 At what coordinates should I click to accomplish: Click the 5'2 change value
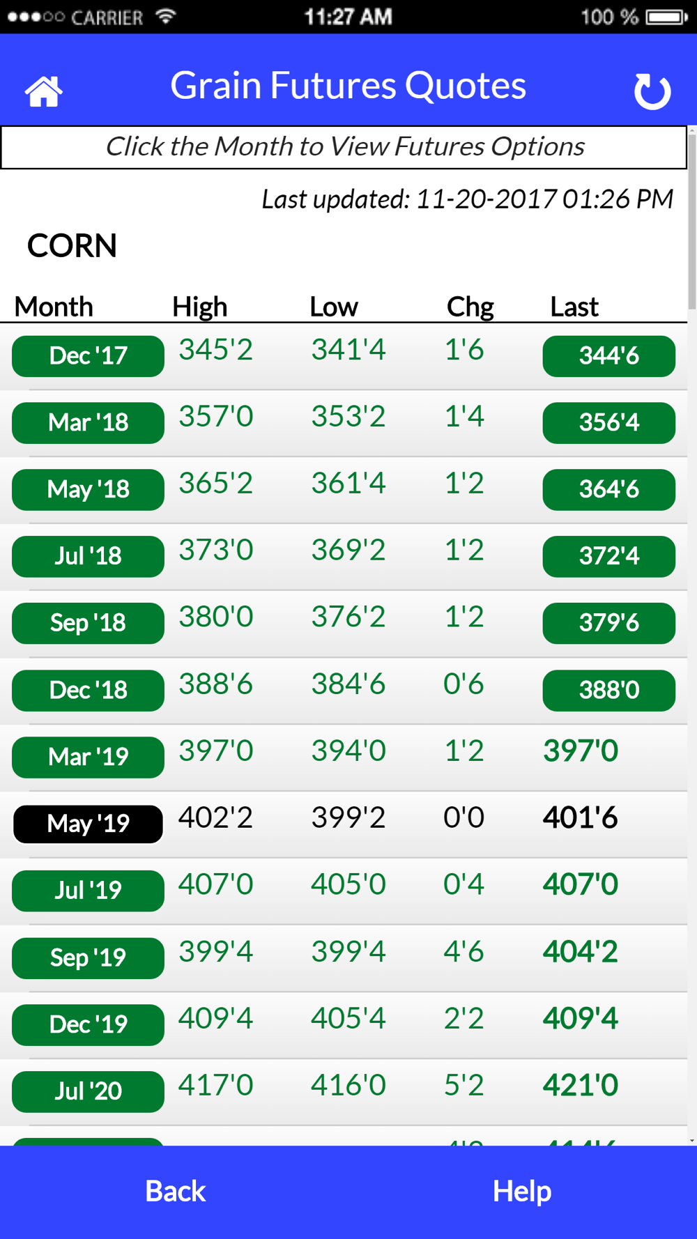coord(464,1086)
